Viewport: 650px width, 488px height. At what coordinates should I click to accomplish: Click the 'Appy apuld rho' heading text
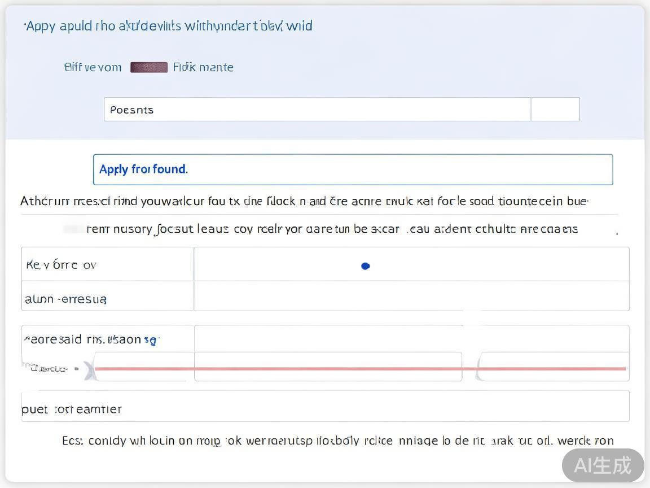(168, 26)
